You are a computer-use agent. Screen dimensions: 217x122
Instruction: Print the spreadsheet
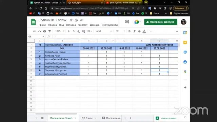(x=44, y=31)
